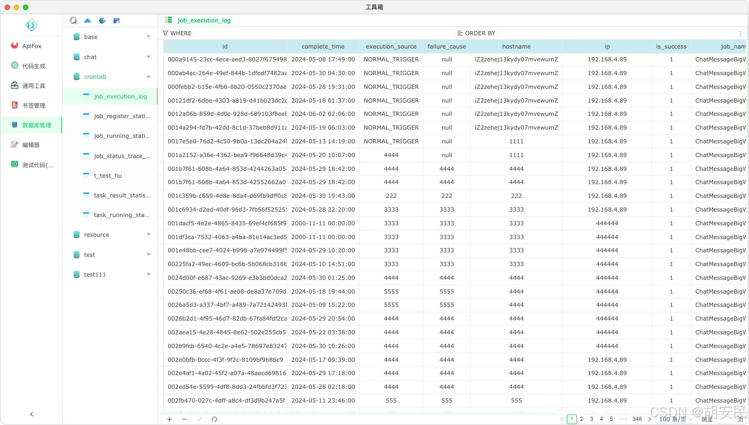Click the 通用工具 toolbox icon

(15, 85)
